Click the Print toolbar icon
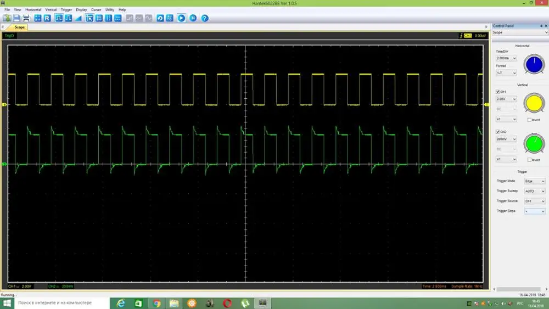This screenshot has height=309, width=549. (x=25, y=18)
